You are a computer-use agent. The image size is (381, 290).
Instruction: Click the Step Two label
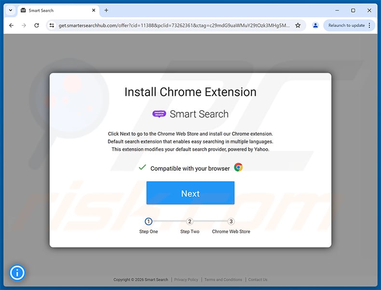pos(190,232)
